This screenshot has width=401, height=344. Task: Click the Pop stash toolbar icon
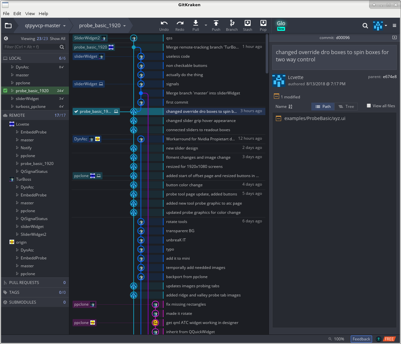click(x=263, y=23)
